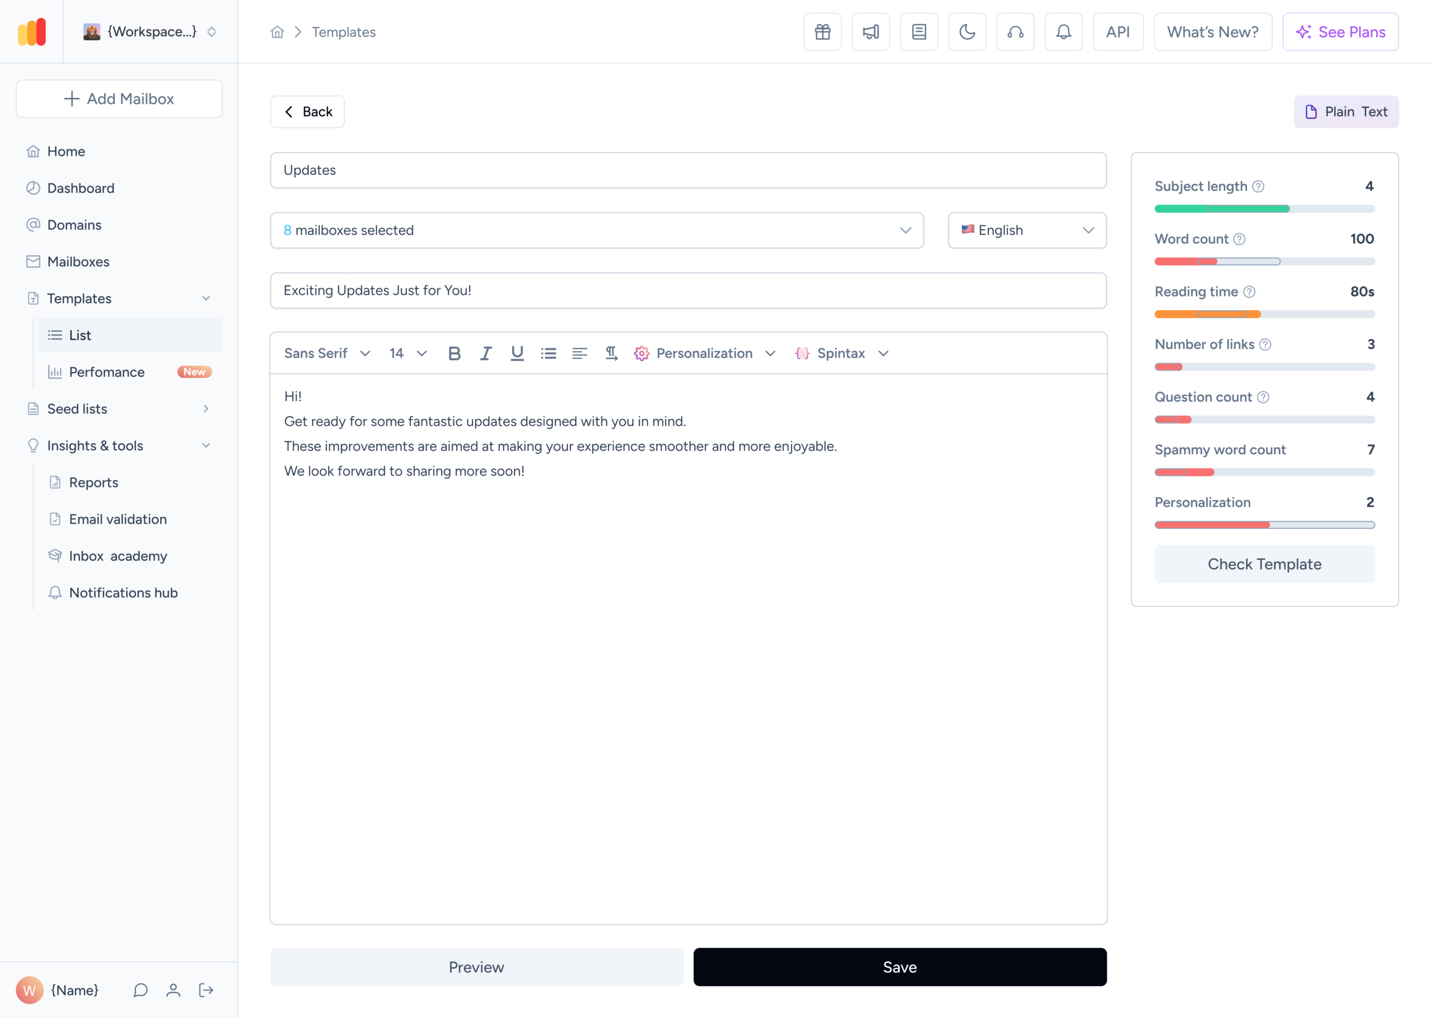Click the subject line input field
The height and width of the screenshot is (1018, 1431).
tap(688, 290)
